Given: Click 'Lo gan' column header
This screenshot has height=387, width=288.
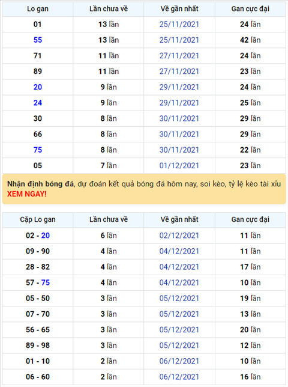Looking at the screenshot, I should coord(38,9).
